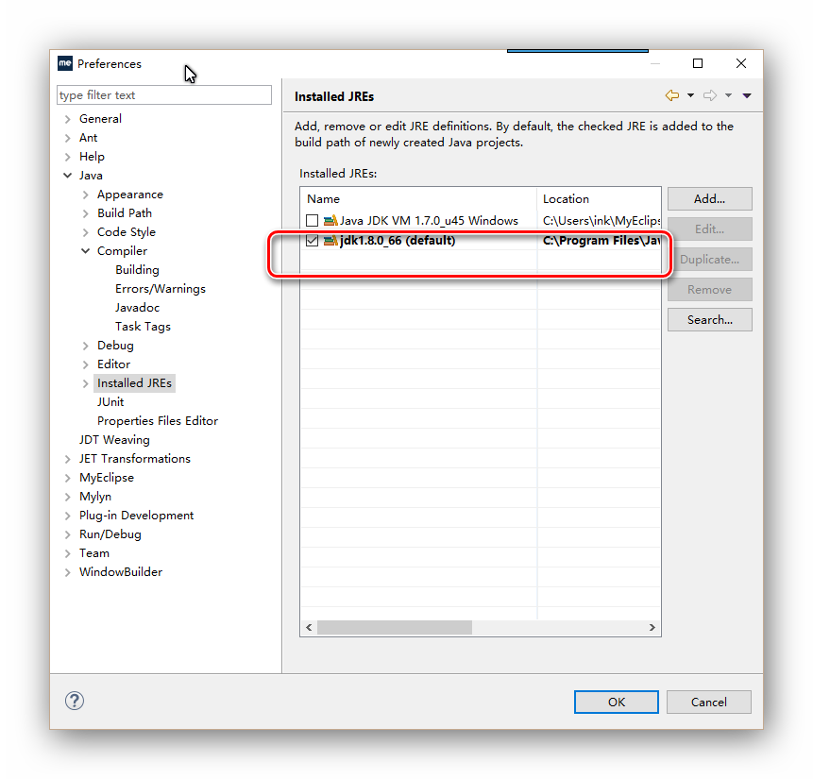Sort by the Name column header
Image resolution: width=813 pixels, height=779 pixels.
click(418, 199)
